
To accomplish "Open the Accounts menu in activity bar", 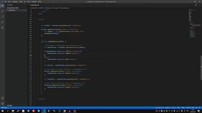I will pyautogui.click(x=3, y=98).
